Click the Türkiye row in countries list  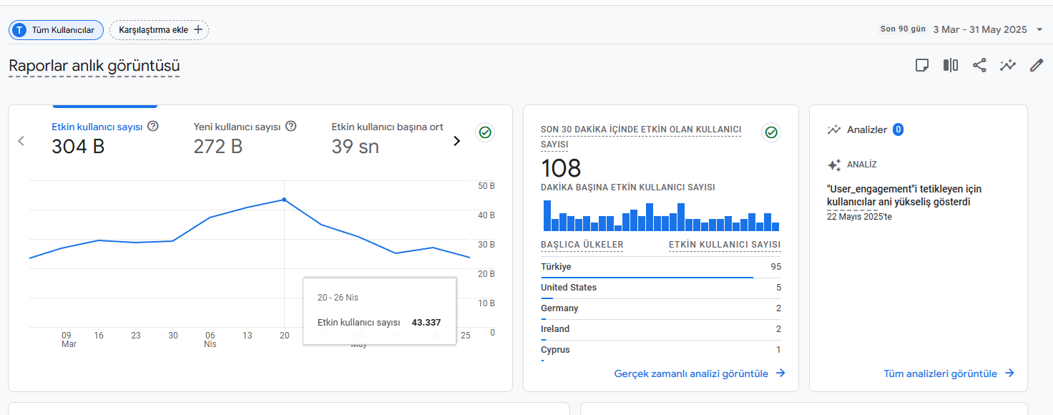coord(661,268)
